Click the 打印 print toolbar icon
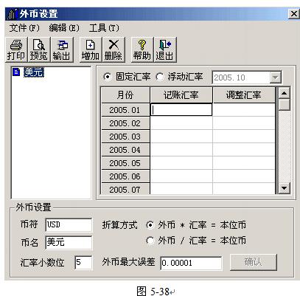 [x=16, y=49]
